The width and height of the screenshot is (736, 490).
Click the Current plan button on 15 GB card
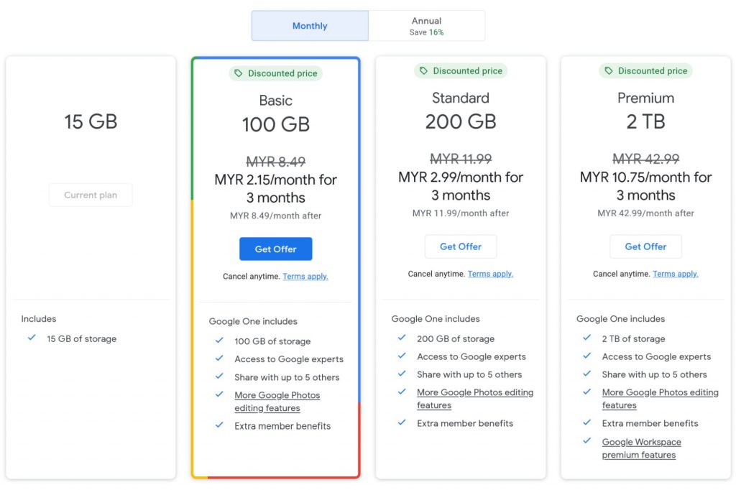91,195
